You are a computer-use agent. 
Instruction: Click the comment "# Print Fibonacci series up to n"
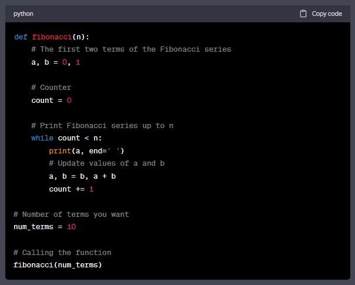click(x=102, y=126)
